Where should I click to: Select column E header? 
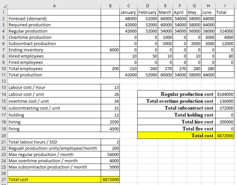[x=165, y=6]
